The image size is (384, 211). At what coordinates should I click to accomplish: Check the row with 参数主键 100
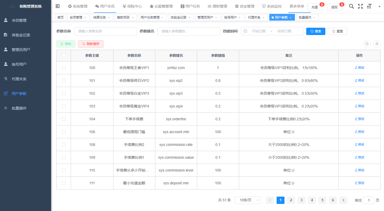(64, 68)
